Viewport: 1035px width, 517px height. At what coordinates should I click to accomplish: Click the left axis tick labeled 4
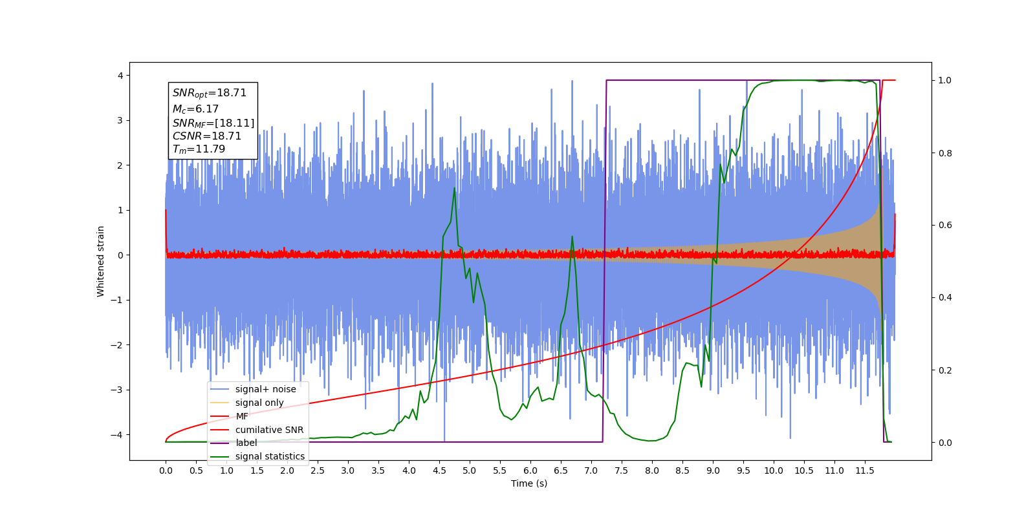click(x=120, y=76)
